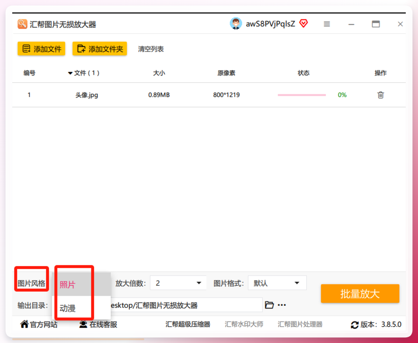Image resolution: width=418 pixels, height=343 pixels.
Task: Click the three-dot browse directory icon
Action: click(x=282, y=305)
